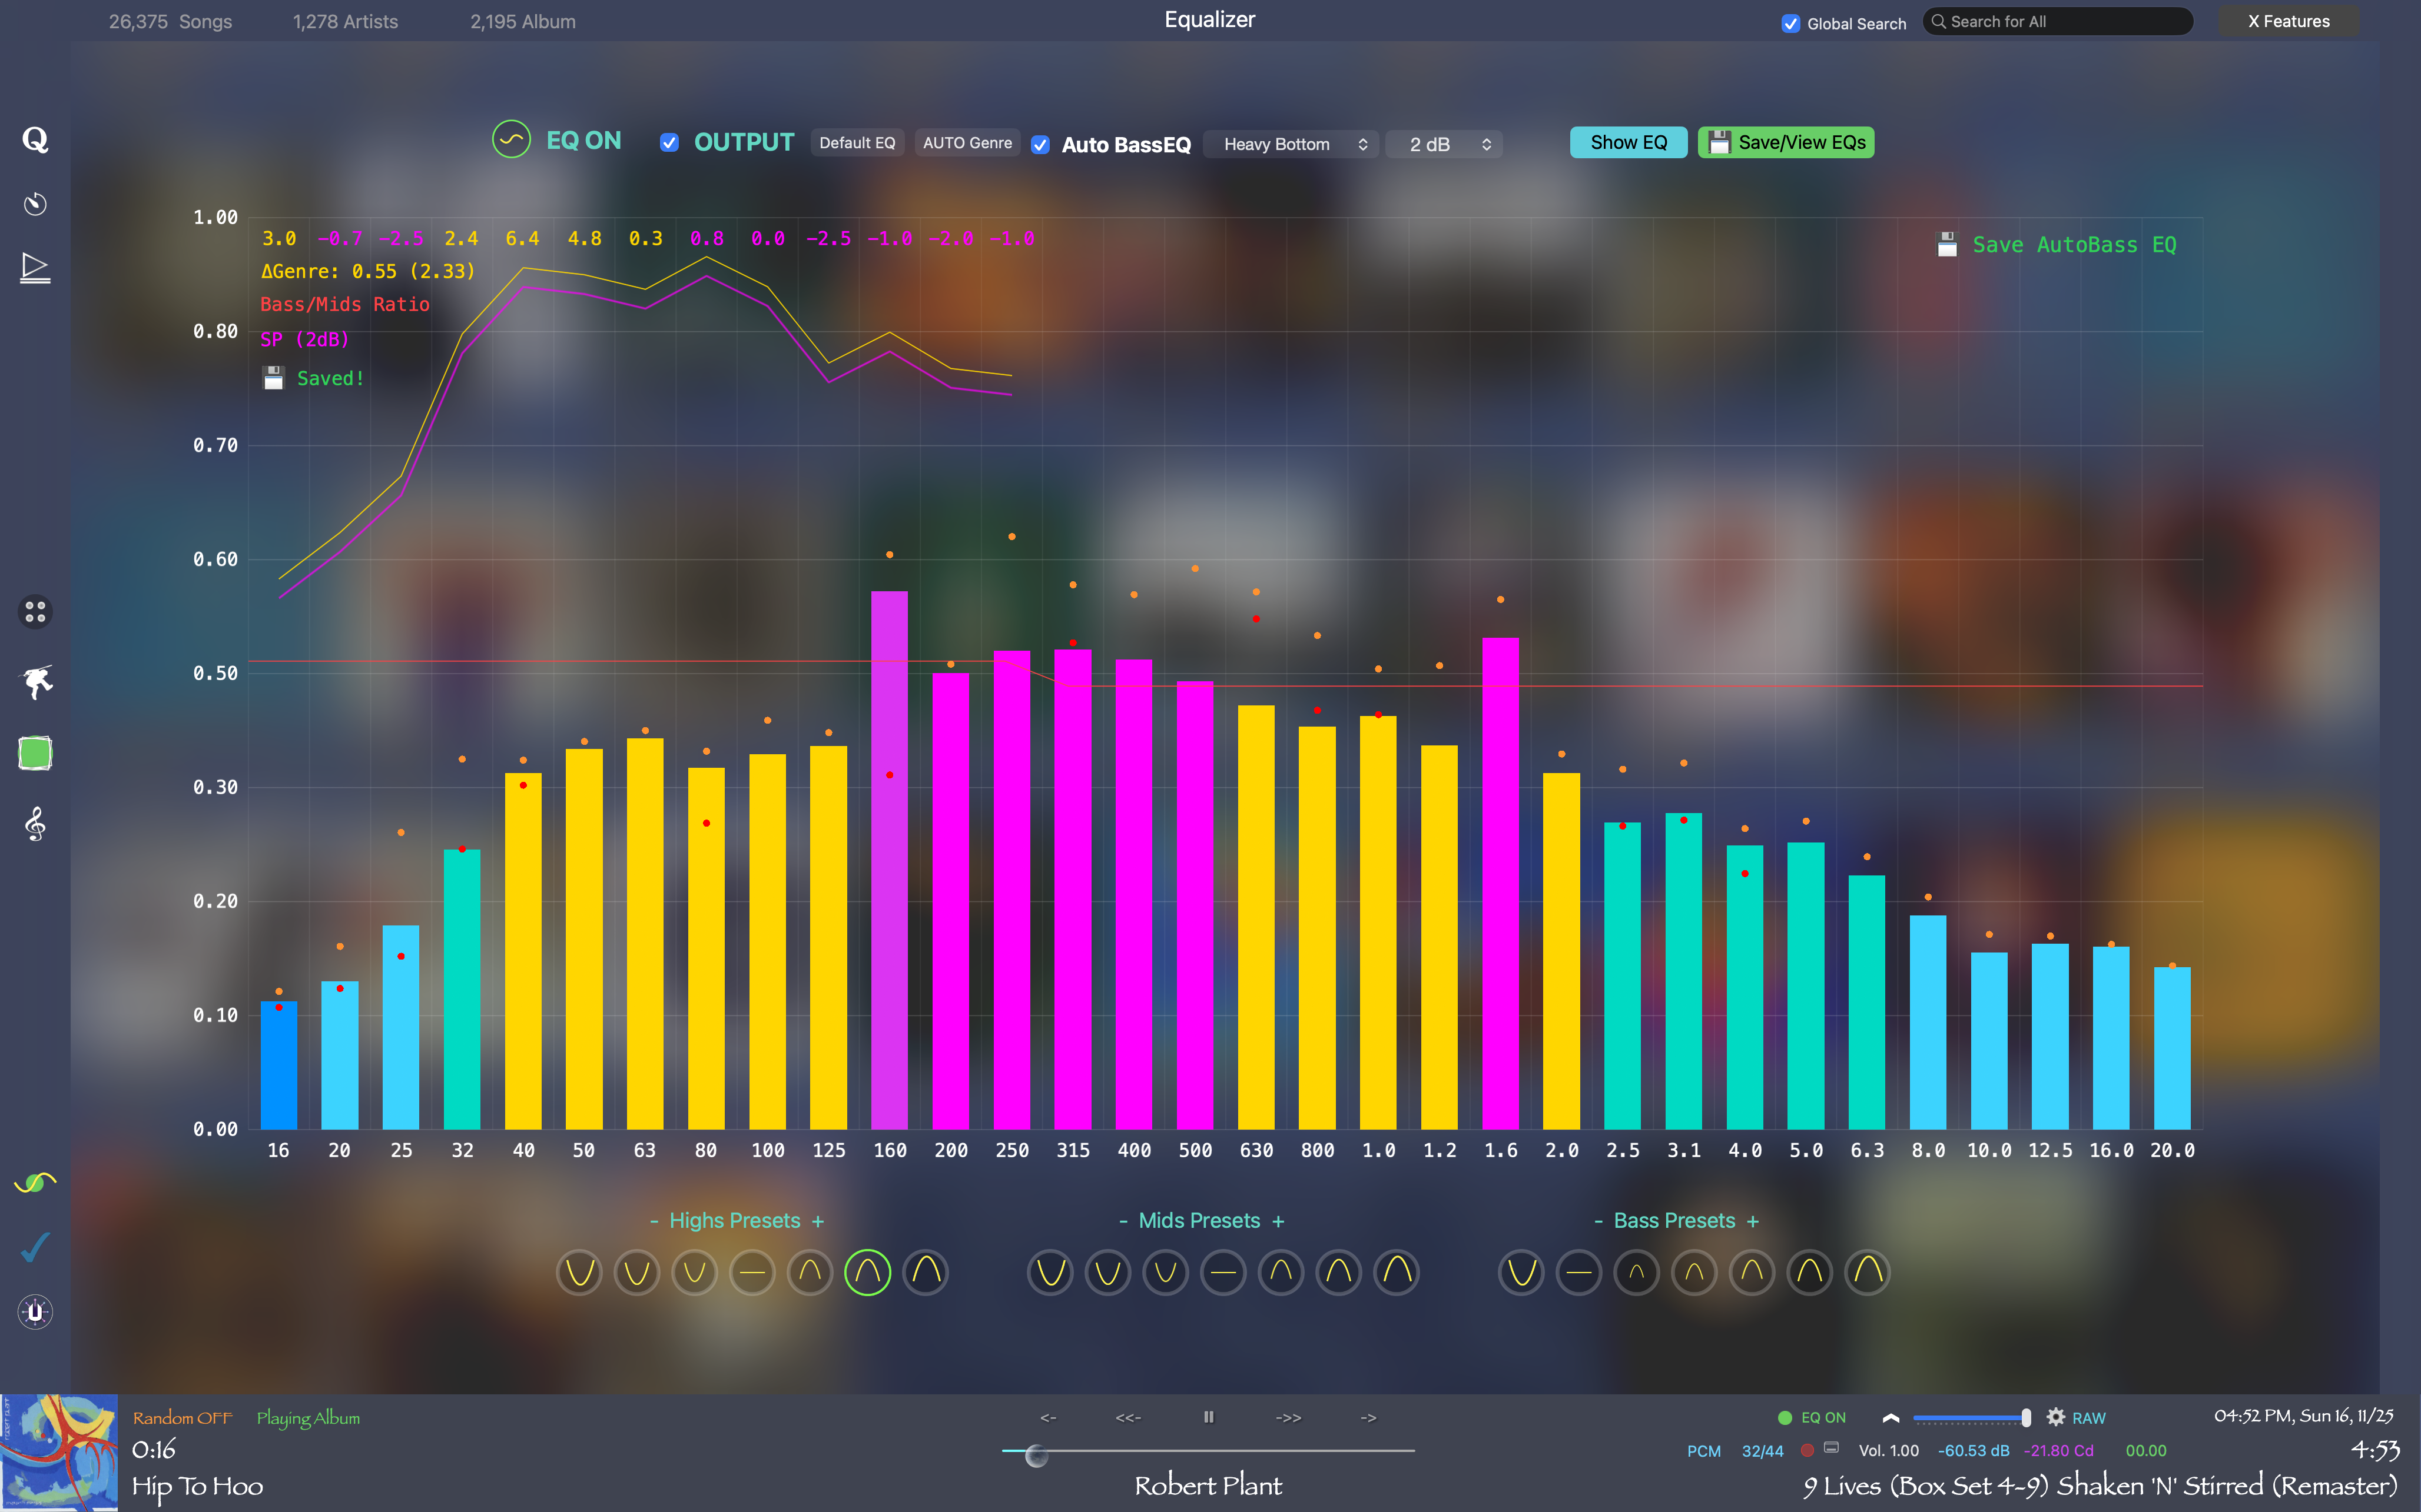Click the Q search icon in sidebar
The width and height of the screenshot is (2421, 1512).
pyautogui.click(x=35, y=140)
